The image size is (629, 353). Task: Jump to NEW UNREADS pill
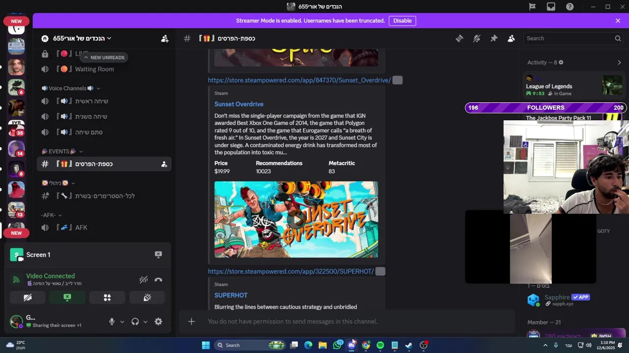pos(104,57)
